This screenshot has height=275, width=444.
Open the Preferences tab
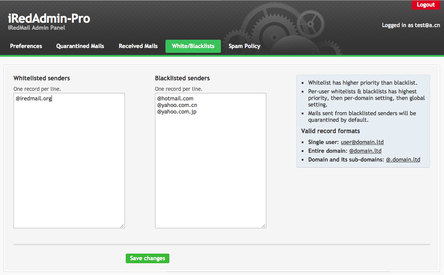click(26, 46)
